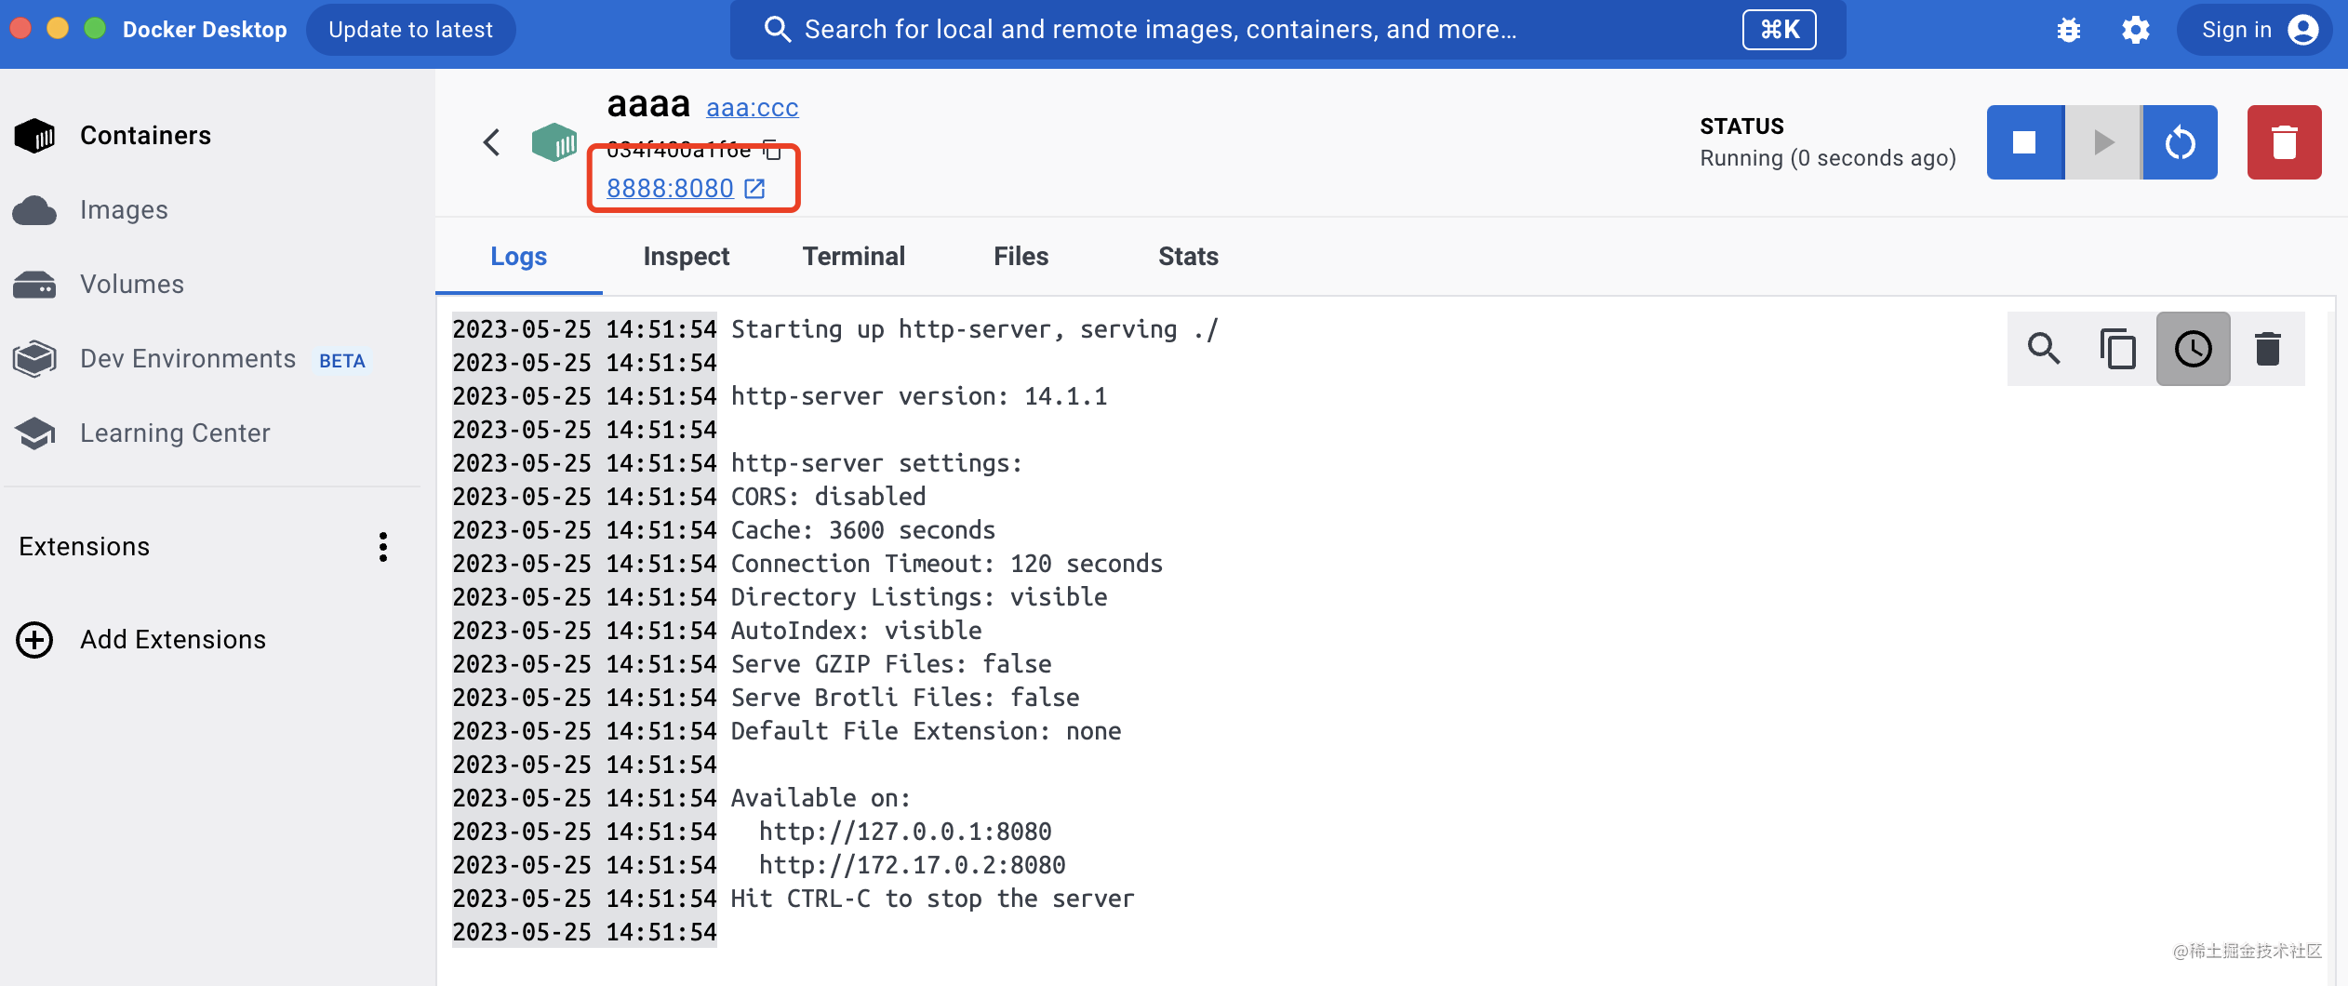Copy the container ID
The height and width of the screenshot is (986, 2348).
[x=772, y=150]
